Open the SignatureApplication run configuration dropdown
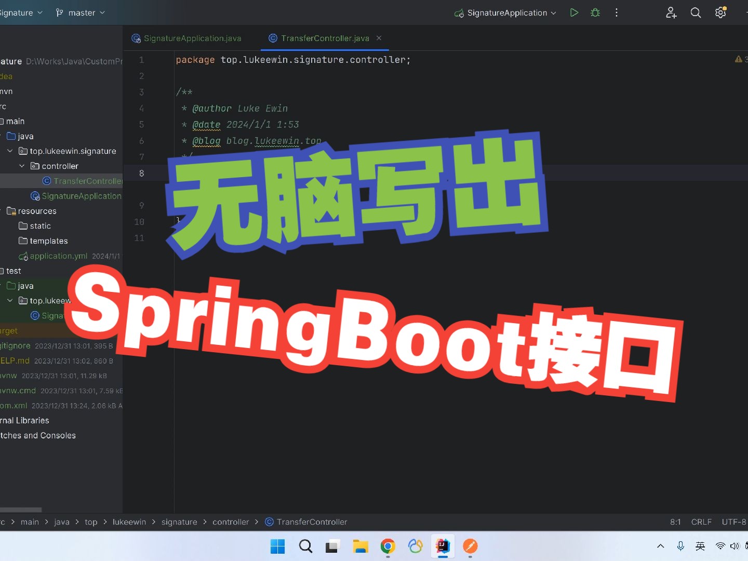Viewport: 748px width, 561px height. point(505,13)
